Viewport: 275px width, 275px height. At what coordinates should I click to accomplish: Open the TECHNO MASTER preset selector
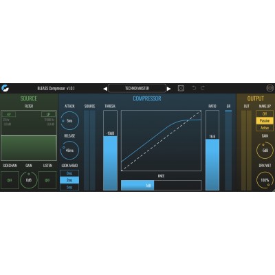tap(137, 88)
